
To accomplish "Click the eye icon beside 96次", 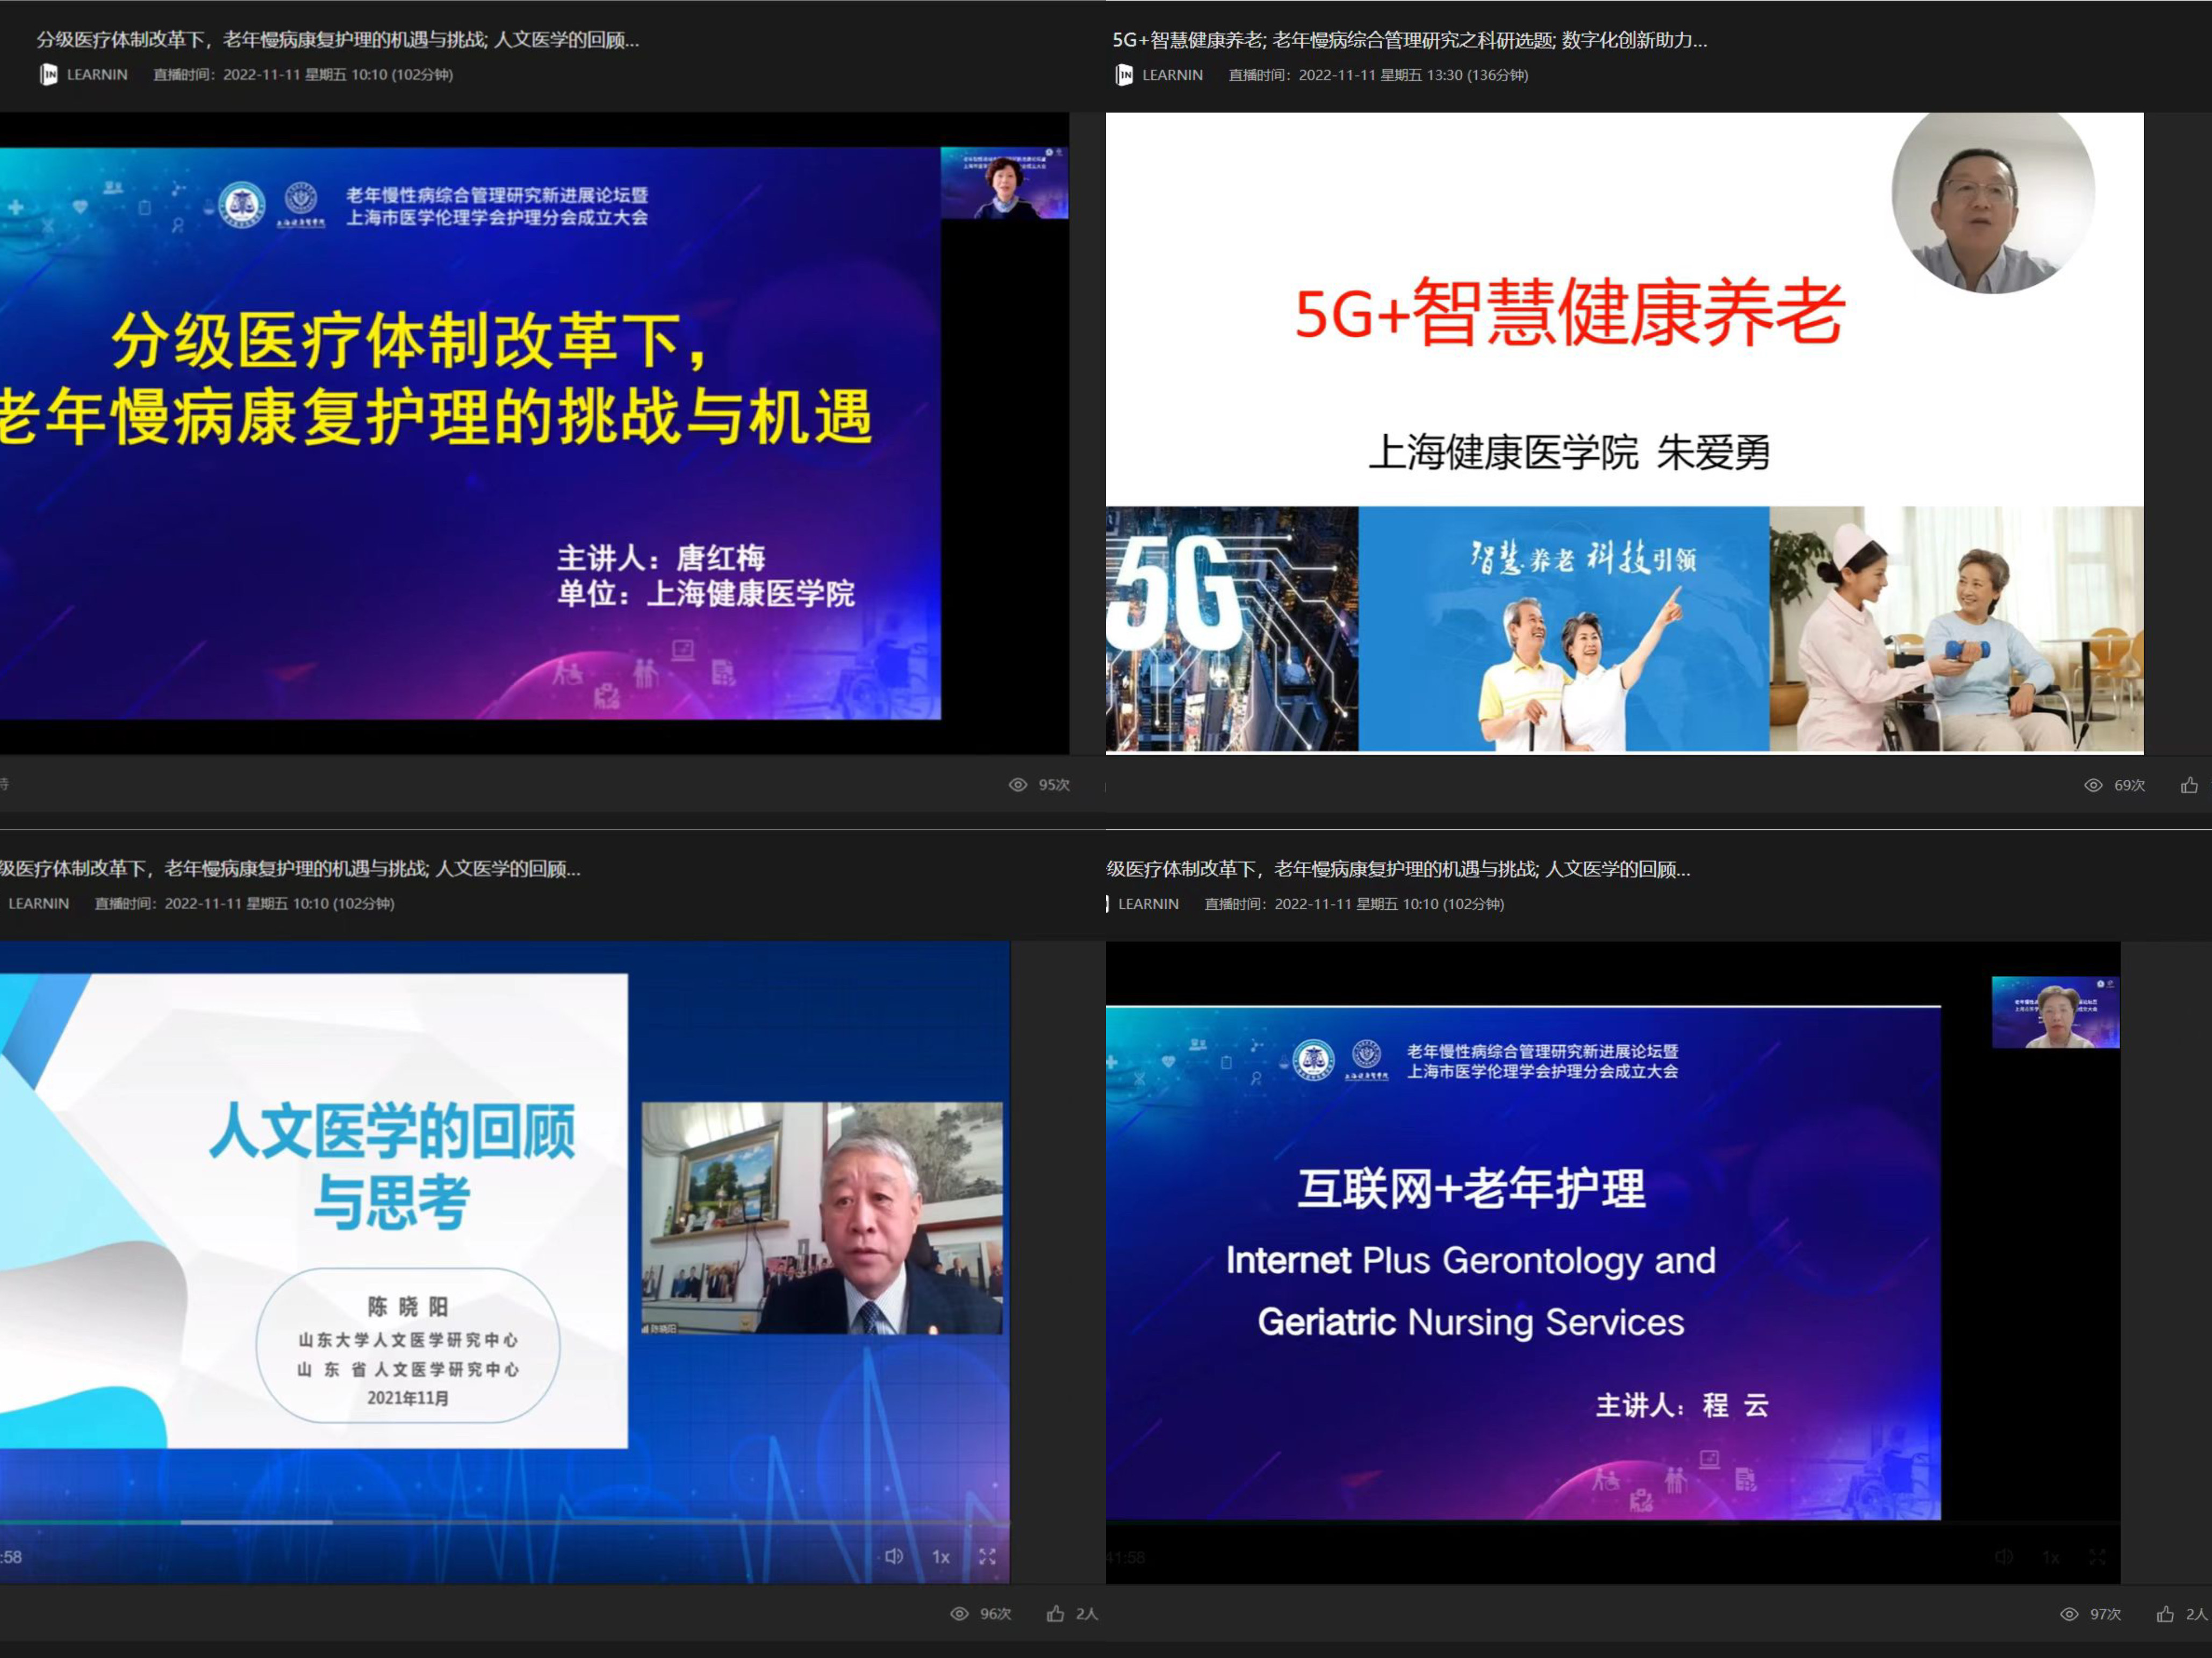I will click(x=959, y=1613).
